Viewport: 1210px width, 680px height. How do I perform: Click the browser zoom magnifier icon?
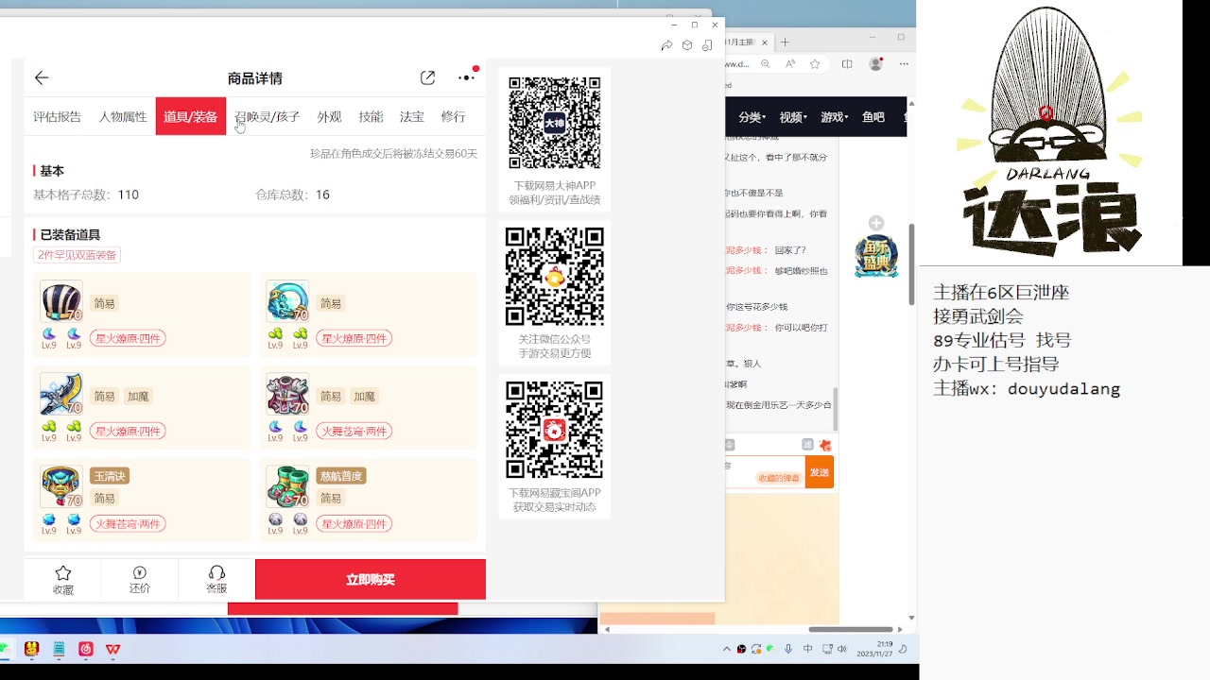tap(766, 64)
